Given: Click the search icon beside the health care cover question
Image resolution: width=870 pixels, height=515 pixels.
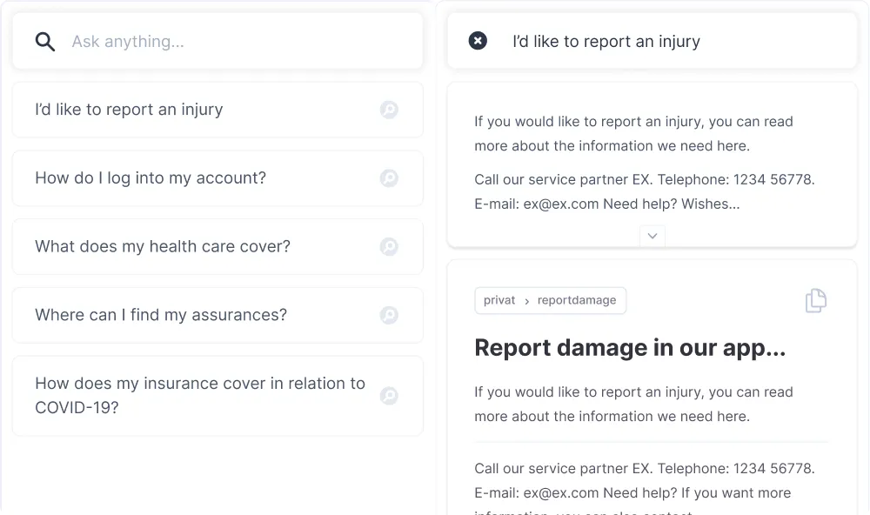Looking at the screenshot, I should (x=389, y=246).
